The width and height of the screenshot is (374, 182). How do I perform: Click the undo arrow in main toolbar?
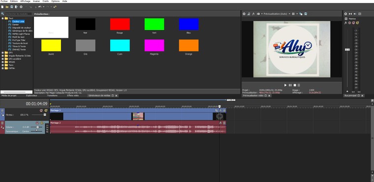coord(40,7)
